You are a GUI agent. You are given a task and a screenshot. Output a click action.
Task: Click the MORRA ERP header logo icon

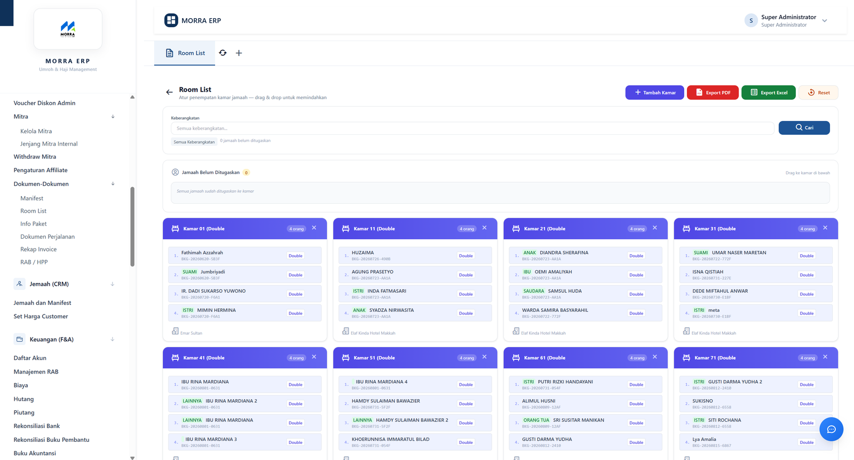[171, 20]
